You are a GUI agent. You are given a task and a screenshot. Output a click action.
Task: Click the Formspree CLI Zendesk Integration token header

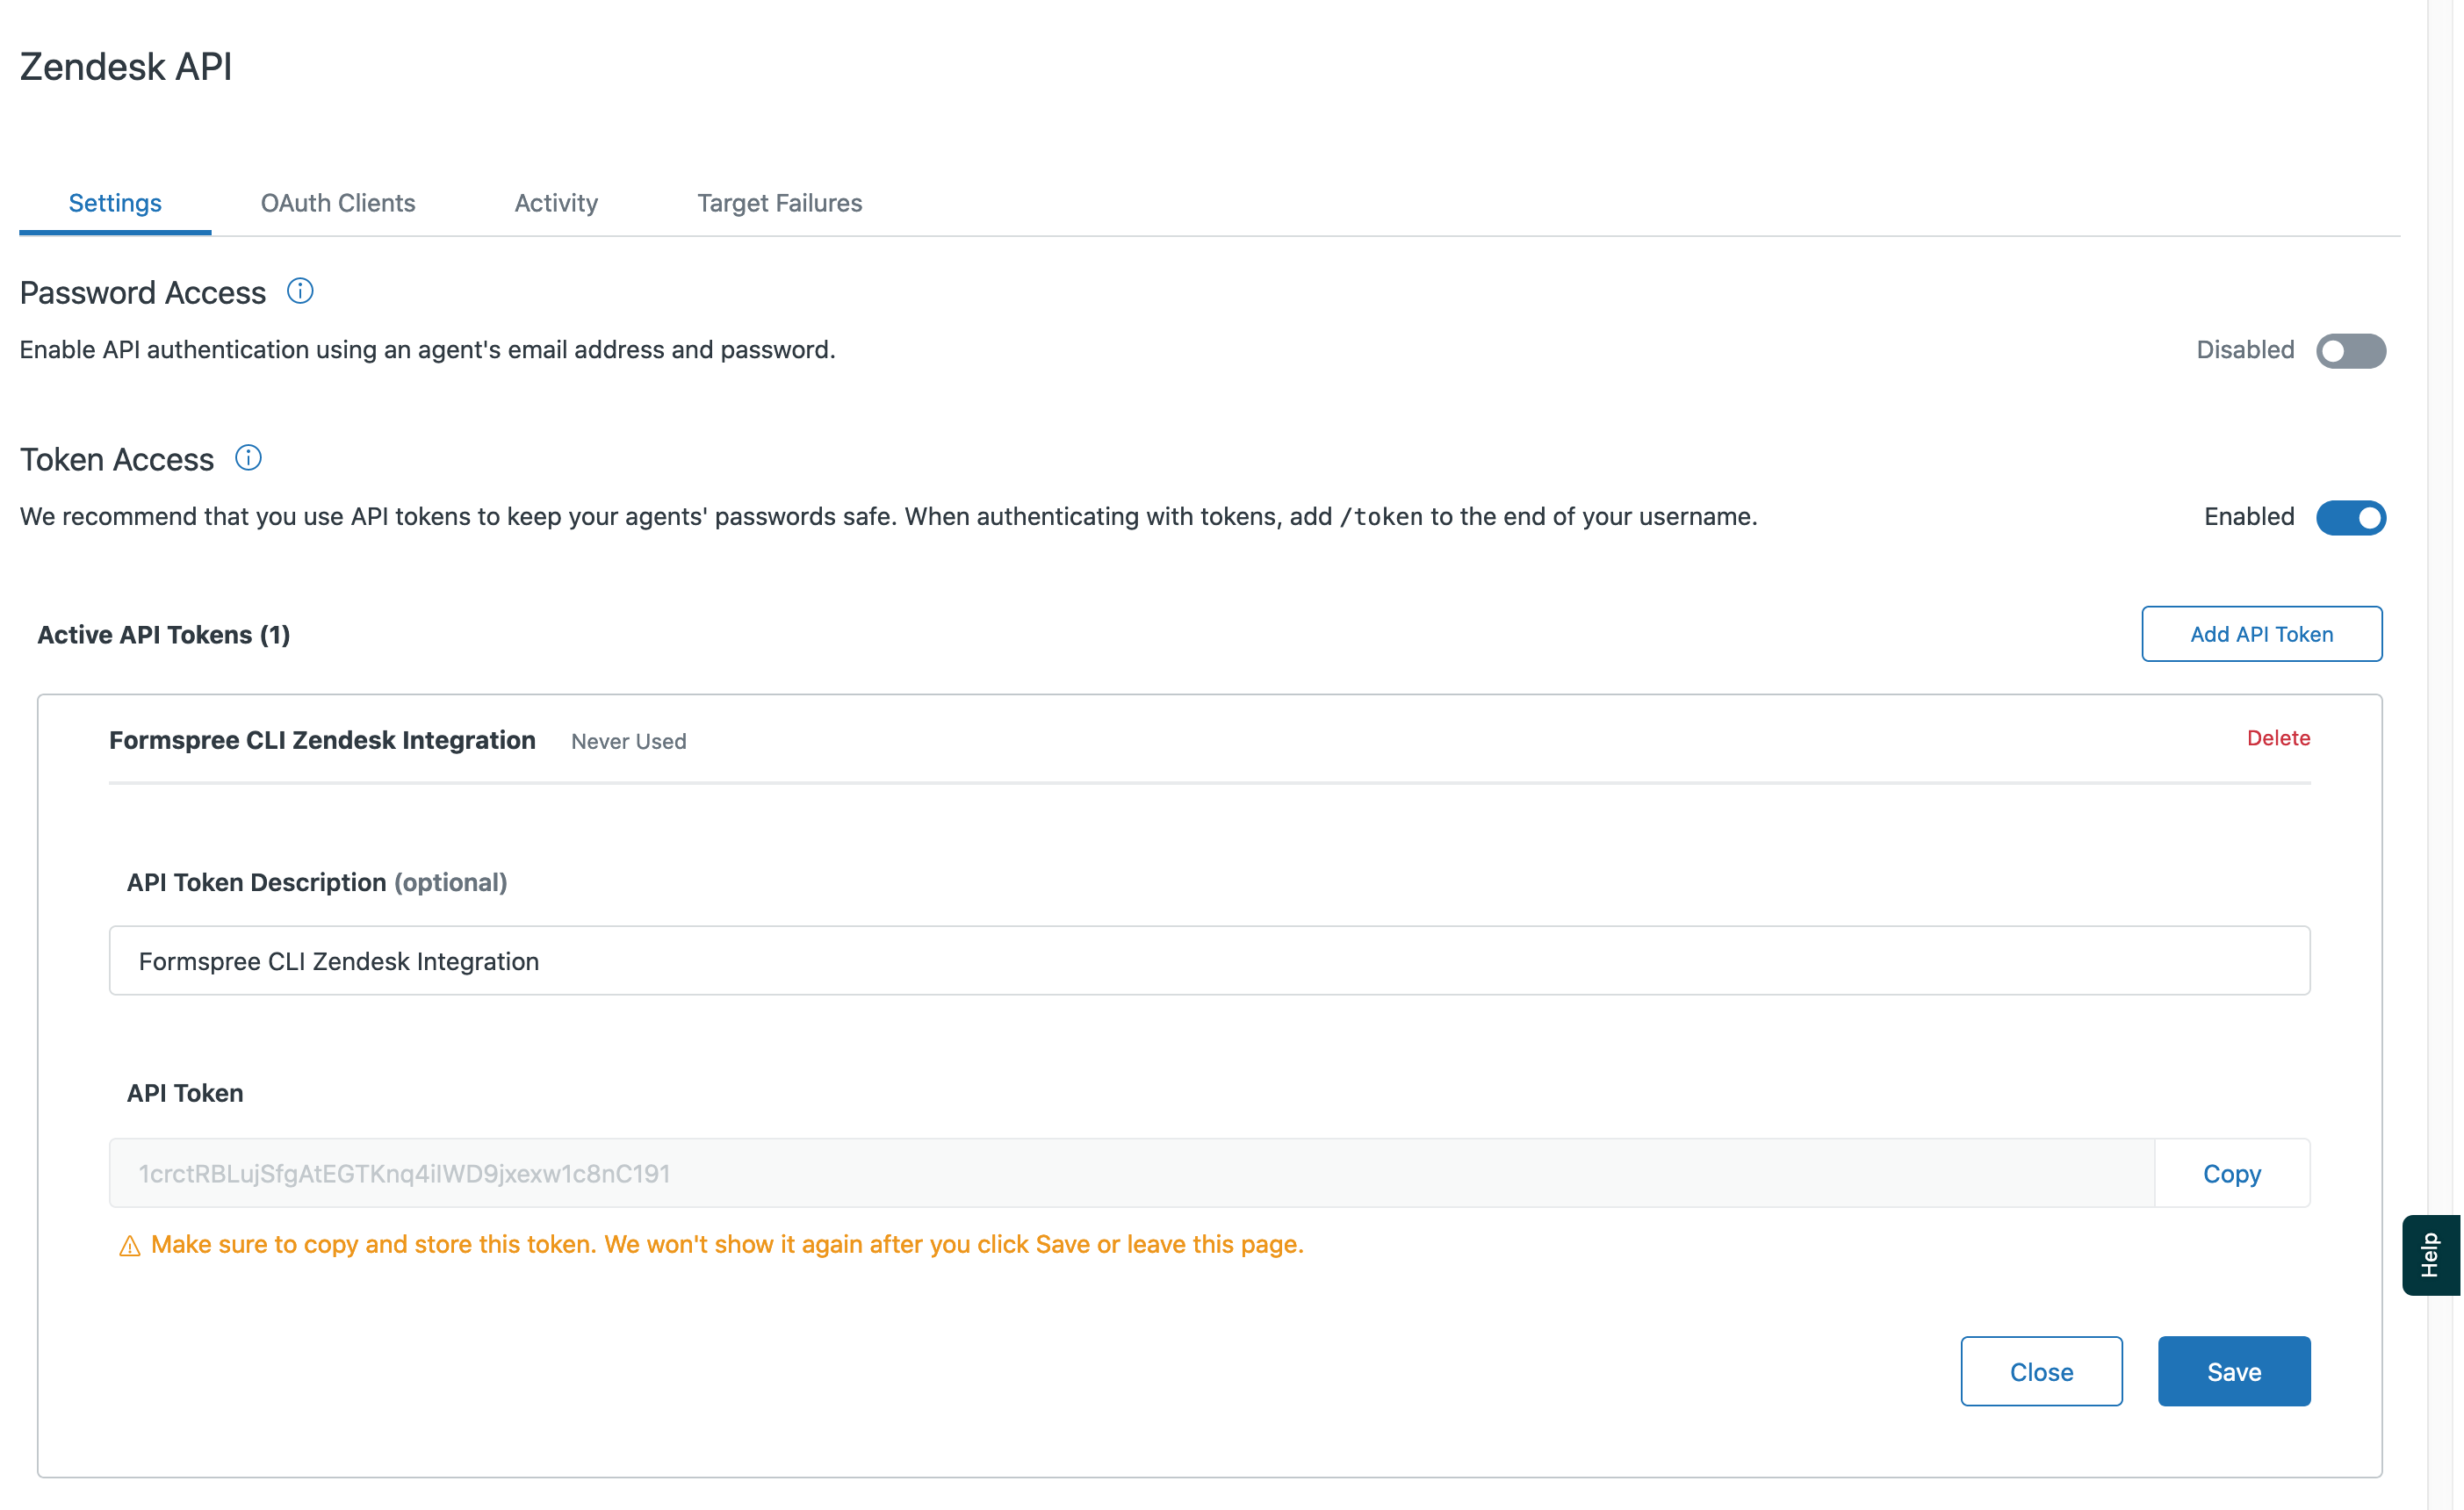(x=322, y=740)
